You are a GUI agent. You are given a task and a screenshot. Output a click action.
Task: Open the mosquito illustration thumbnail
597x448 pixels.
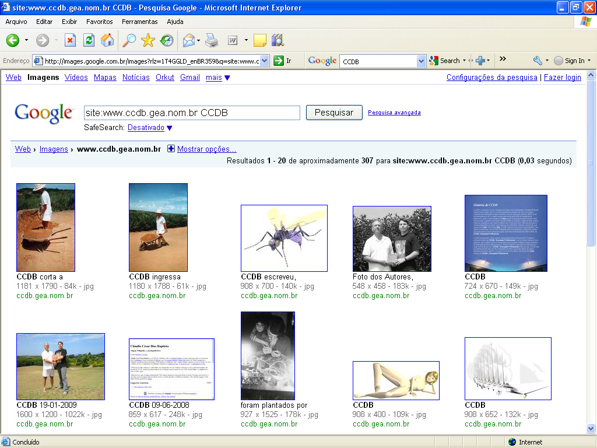pyautogui.click(x=284, y=238)
